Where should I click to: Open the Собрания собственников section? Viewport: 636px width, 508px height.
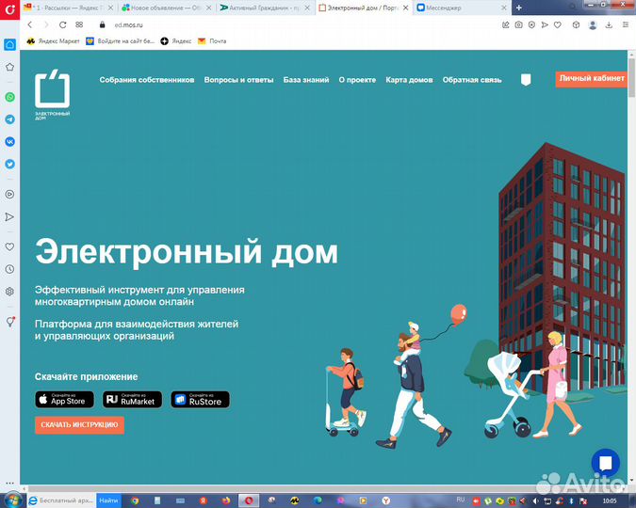click(x=147, y=80)
